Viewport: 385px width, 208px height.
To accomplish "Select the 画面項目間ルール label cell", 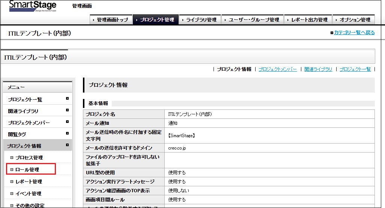I will click(124, 200).
